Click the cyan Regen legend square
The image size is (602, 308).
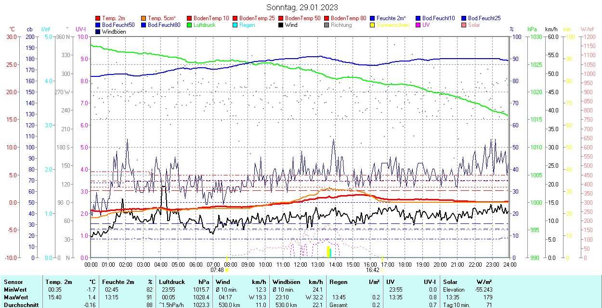coord(235,25)
